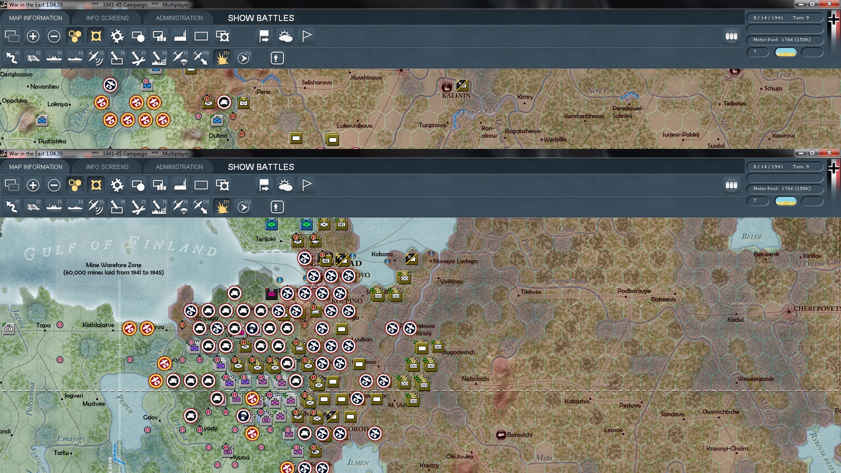Click the F12 clock-arrow icon in the top window
Image resolution: width=841 pixels, height=473 pixels.
(x=244, y=58)
